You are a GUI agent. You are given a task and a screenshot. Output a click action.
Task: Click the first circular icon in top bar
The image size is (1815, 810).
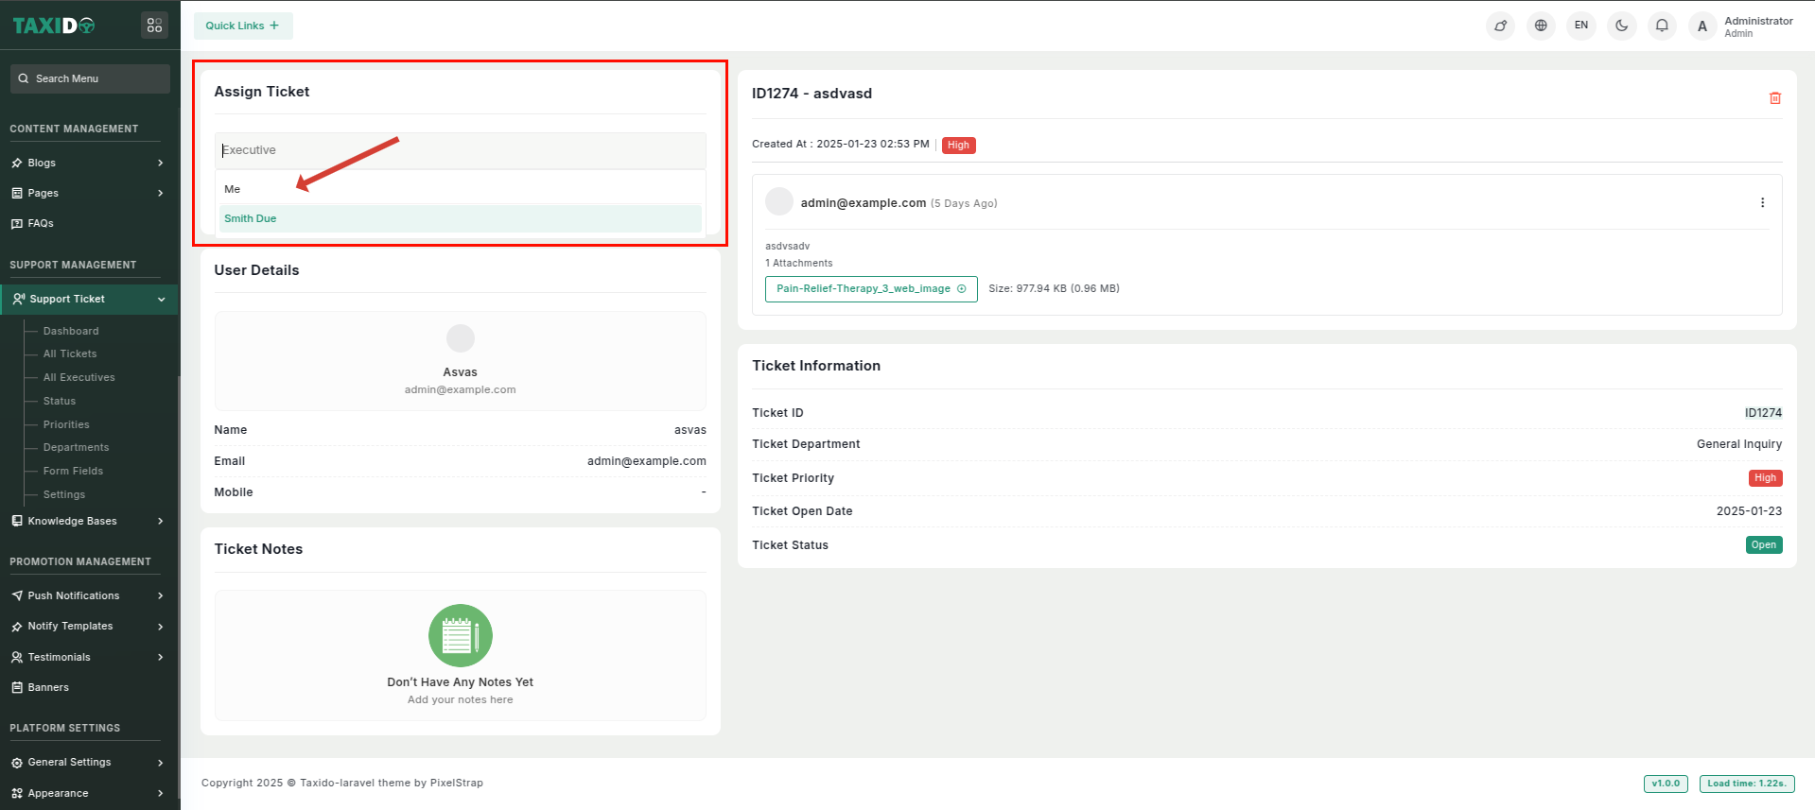[1500, 26]
